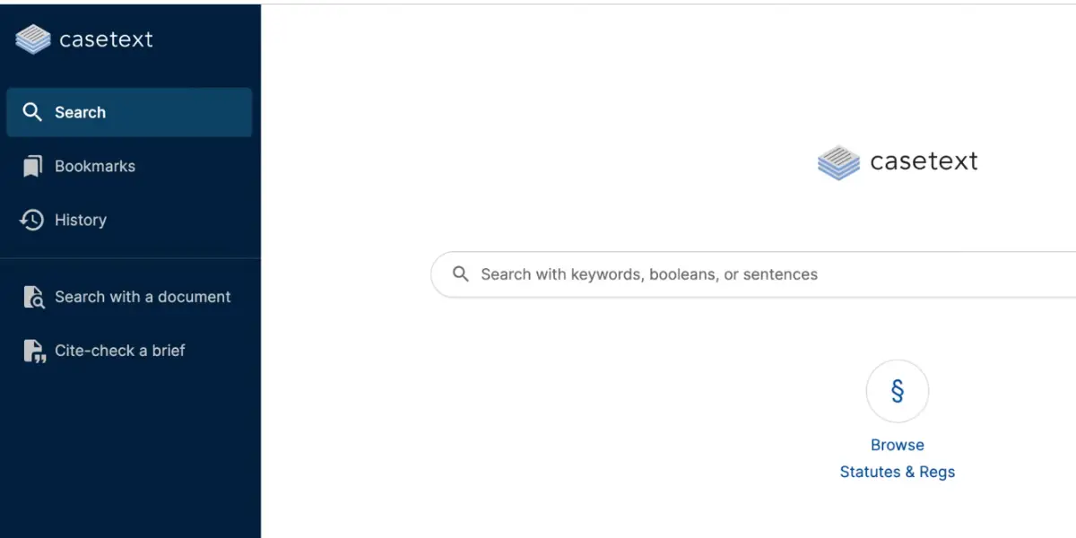Open the Bookmarks menu item
The width and height of the screenshot is (1076, 538).
coord(95,166)
